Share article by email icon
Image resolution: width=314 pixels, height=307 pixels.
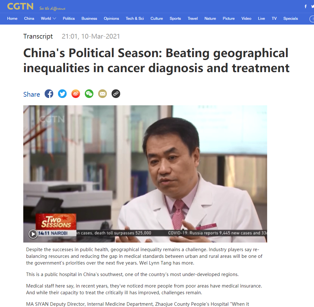(x=103, y=94)
